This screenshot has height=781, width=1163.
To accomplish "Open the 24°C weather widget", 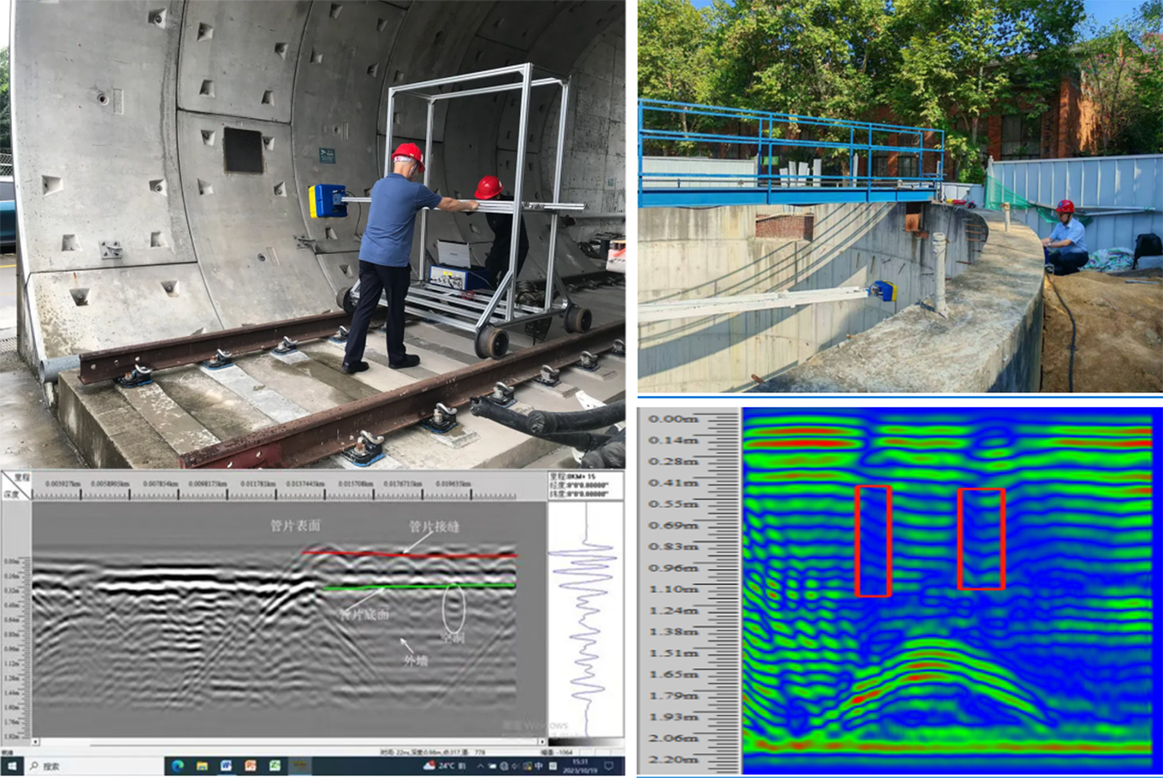I will 440,766.
